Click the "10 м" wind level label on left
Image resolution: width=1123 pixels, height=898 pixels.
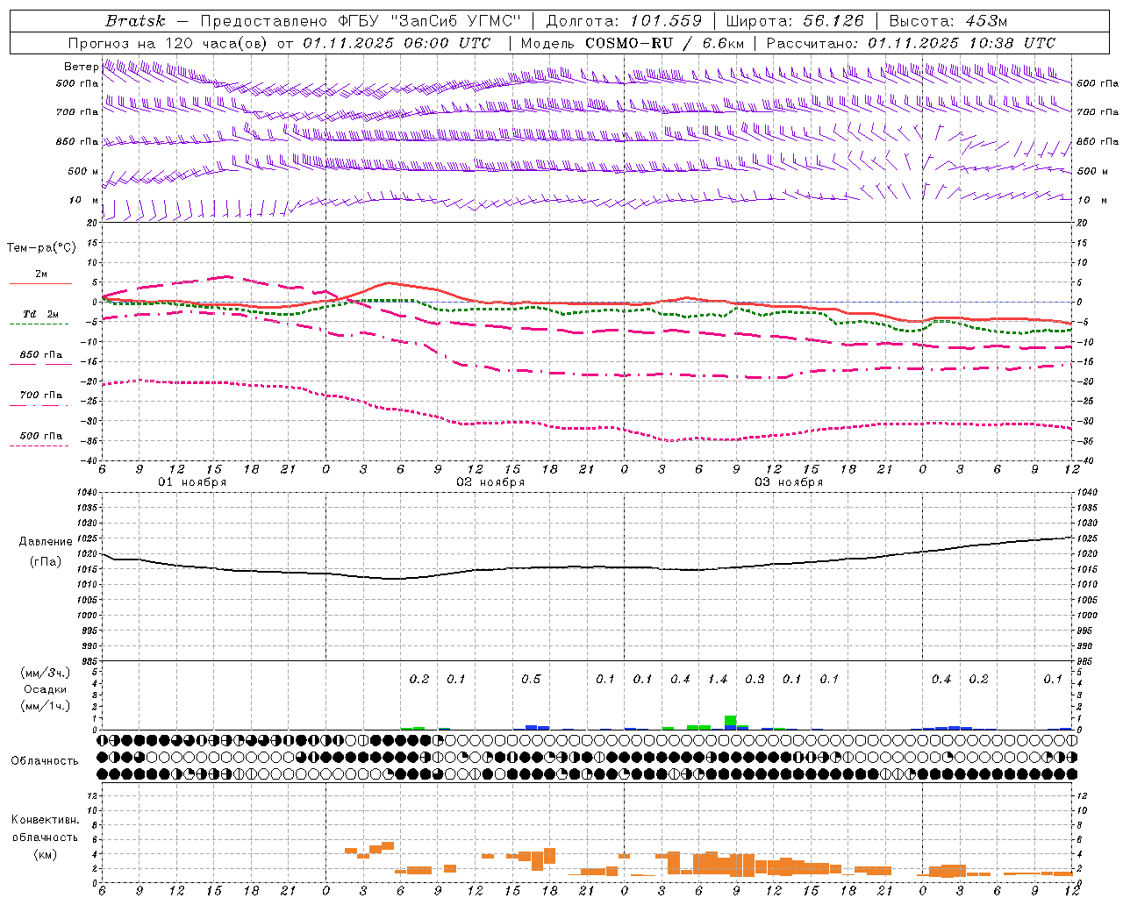pos(83,200)
